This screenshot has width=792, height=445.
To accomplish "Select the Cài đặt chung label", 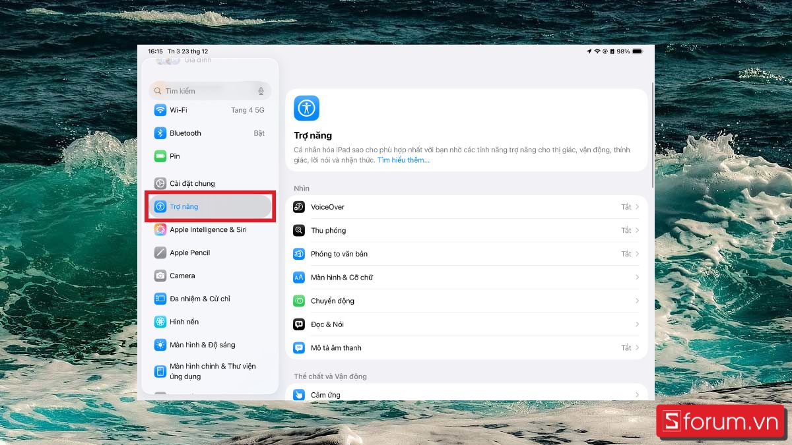I will tap(192, 183).
